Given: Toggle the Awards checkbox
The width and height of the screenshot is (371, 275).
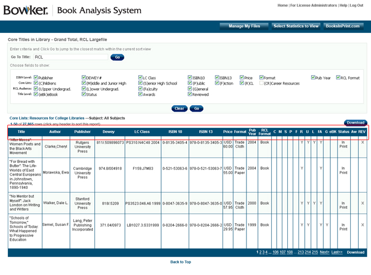Looking at the screenshot, I should tap(140, 94).
